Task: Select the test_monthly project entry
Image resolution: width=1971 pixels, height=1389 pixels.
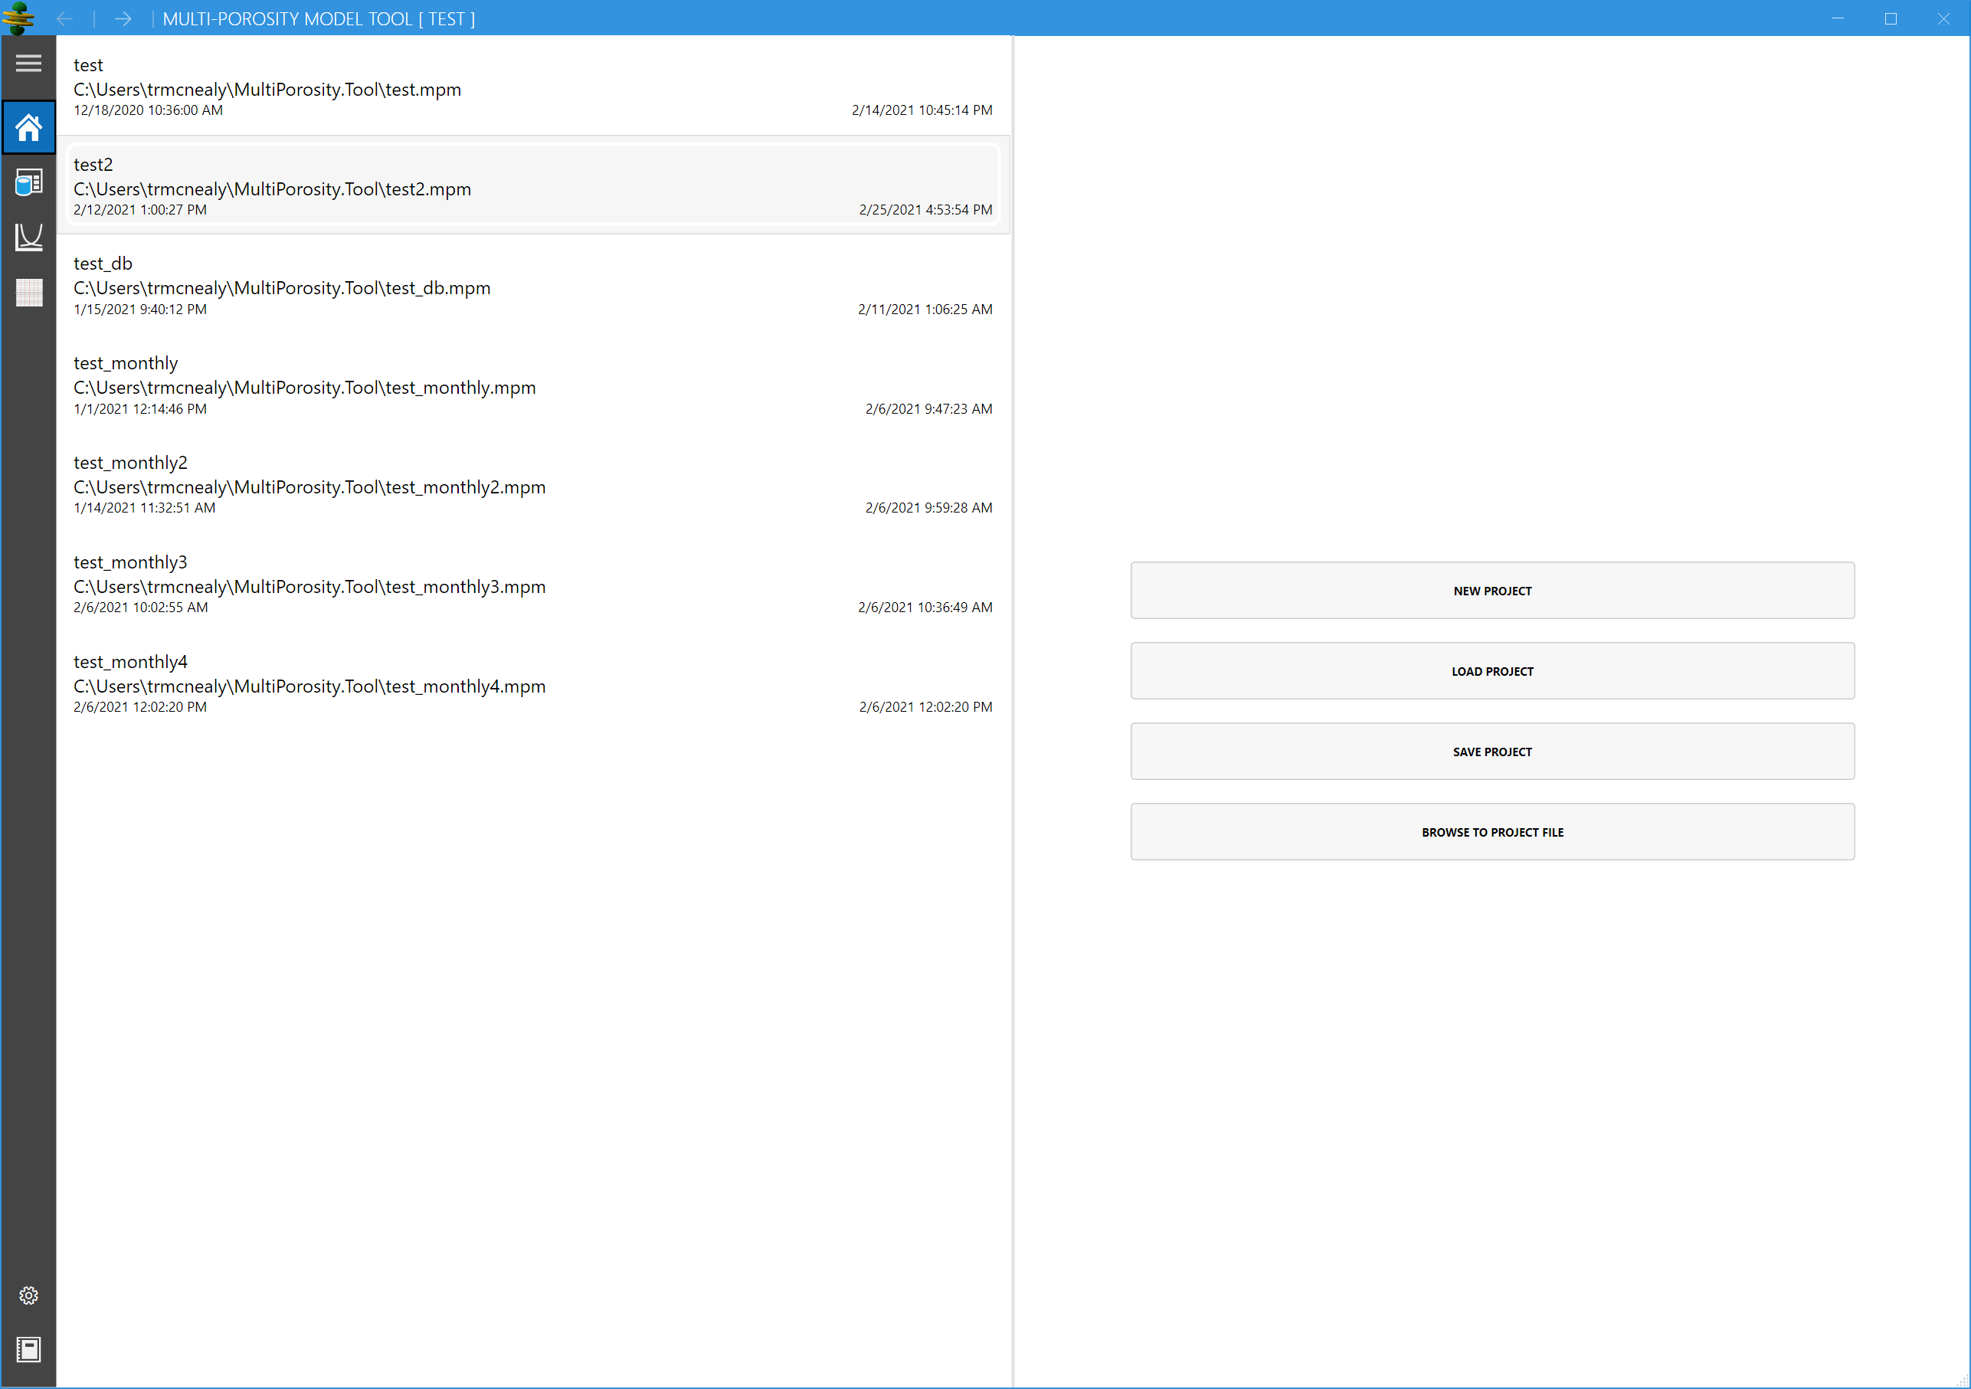Action: pyautogui.click(x=532, y=385)
